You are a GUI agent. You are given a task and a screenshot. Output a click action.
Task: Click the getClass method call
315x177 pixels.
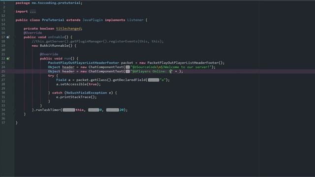[98, 80]
